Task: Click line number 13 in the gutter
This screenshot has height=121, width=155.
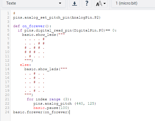Action: pyautogui.click(x=7, y=65)
